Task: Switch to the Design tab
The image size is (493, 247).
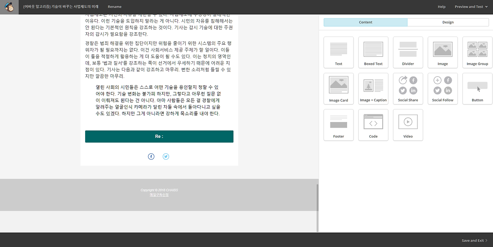Action: 448,22
